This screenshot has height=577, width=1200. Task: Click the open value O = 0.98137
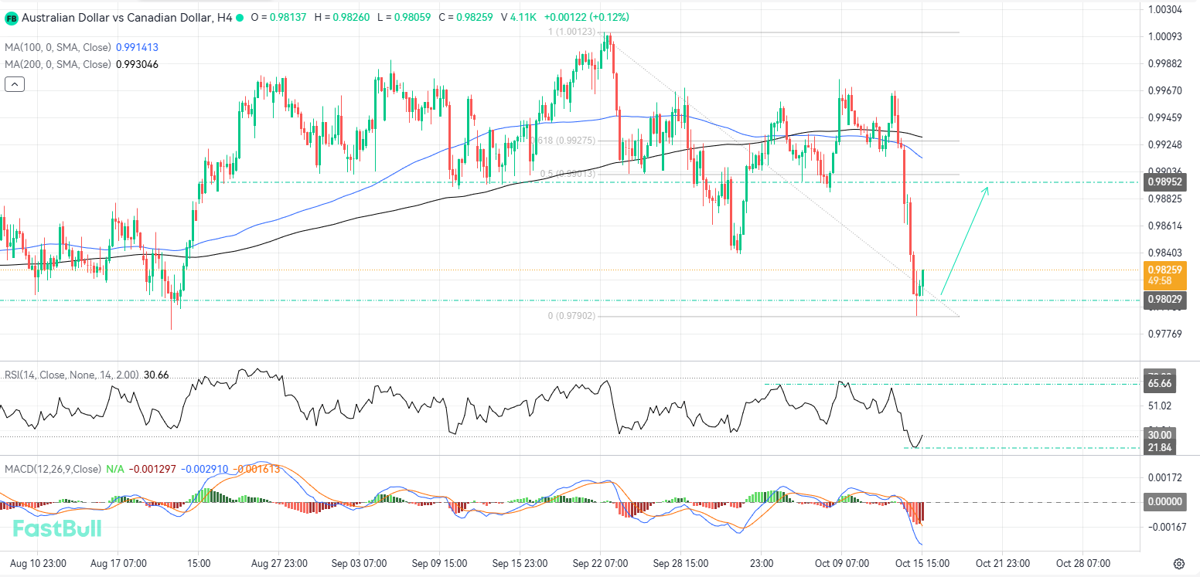click(279, 17)
